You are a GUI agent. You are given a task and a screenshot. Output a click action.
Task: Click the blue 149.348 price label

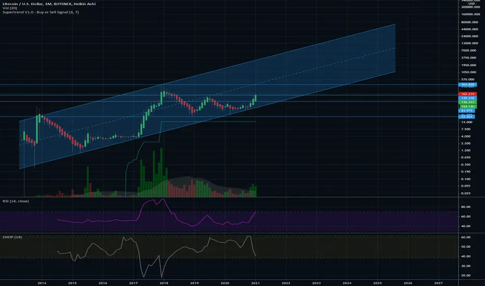468,98
